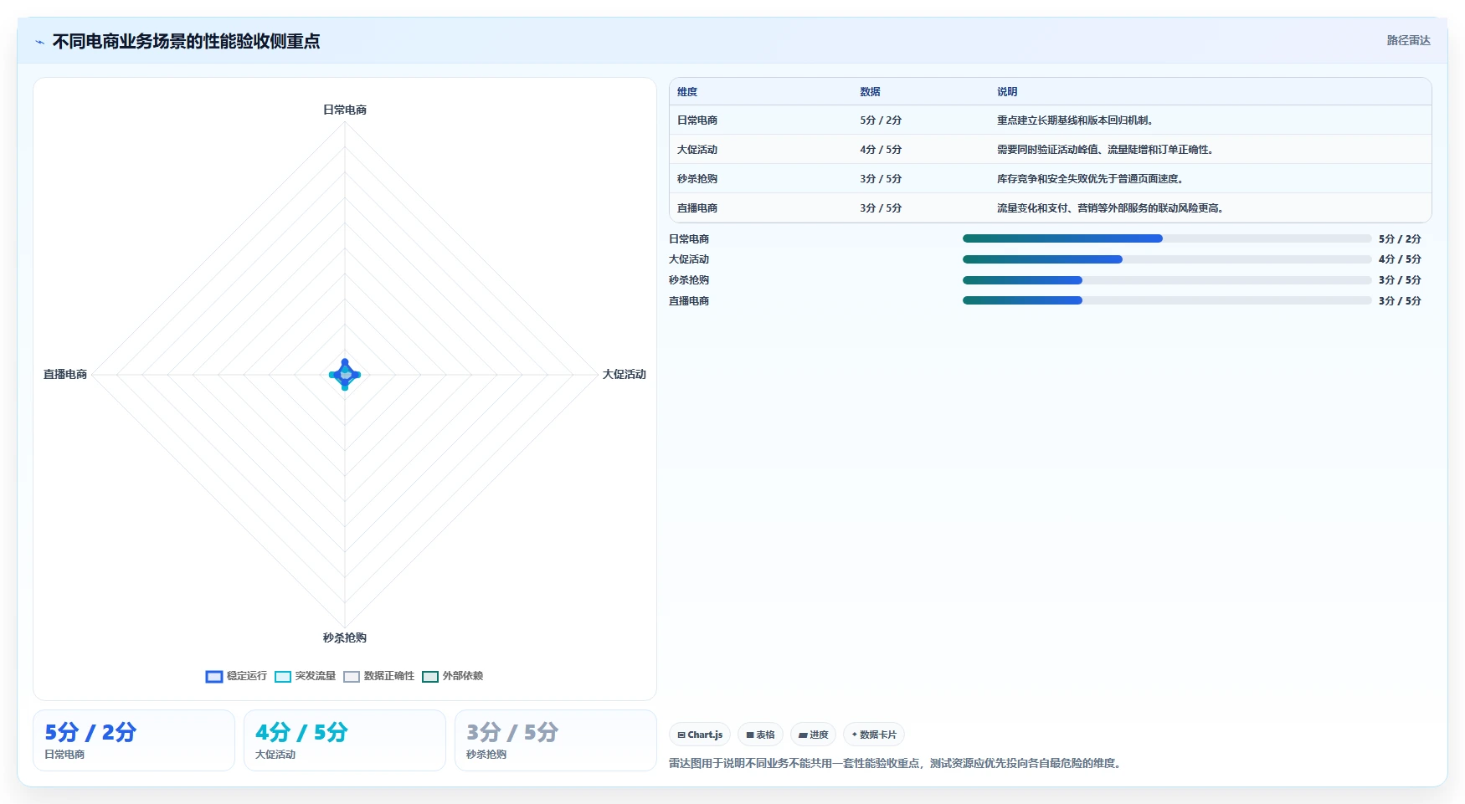Click the 数据 column header
The height and width of the screenshot is (804, 1465).
tap(870, 92)
